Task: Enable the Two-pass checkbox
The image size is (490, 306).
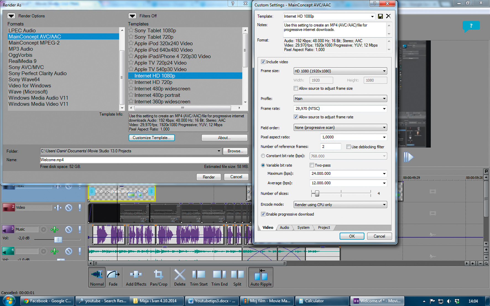Action: point(312,165)
